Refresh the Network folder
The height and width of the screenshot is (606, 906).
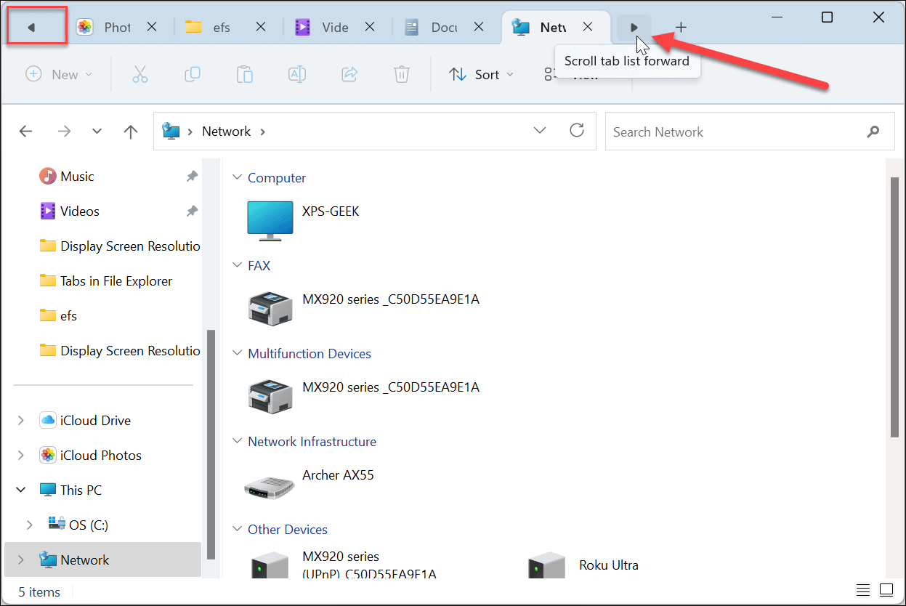(577, 131)
